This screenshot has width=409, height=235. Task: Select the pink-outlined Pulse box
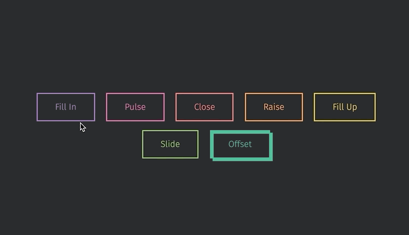[135, 107]
